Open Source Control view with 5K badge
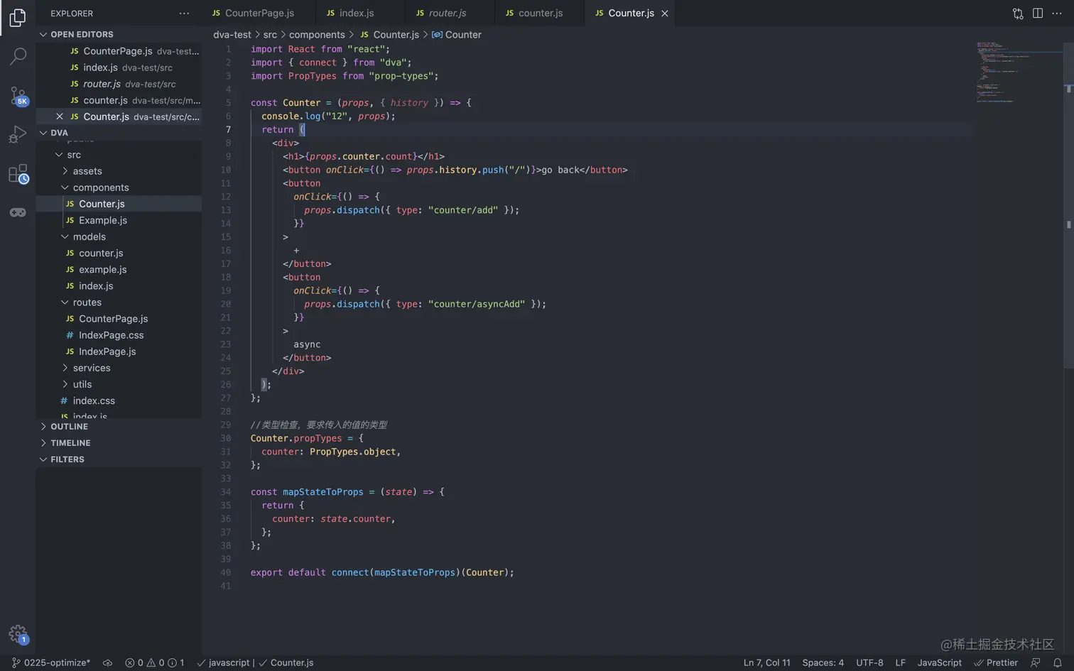Viewport: 1074px width, 671px height. [18, 96]
